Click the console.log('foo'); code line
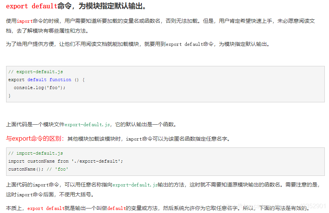329x213 pixels. (40, 88)
